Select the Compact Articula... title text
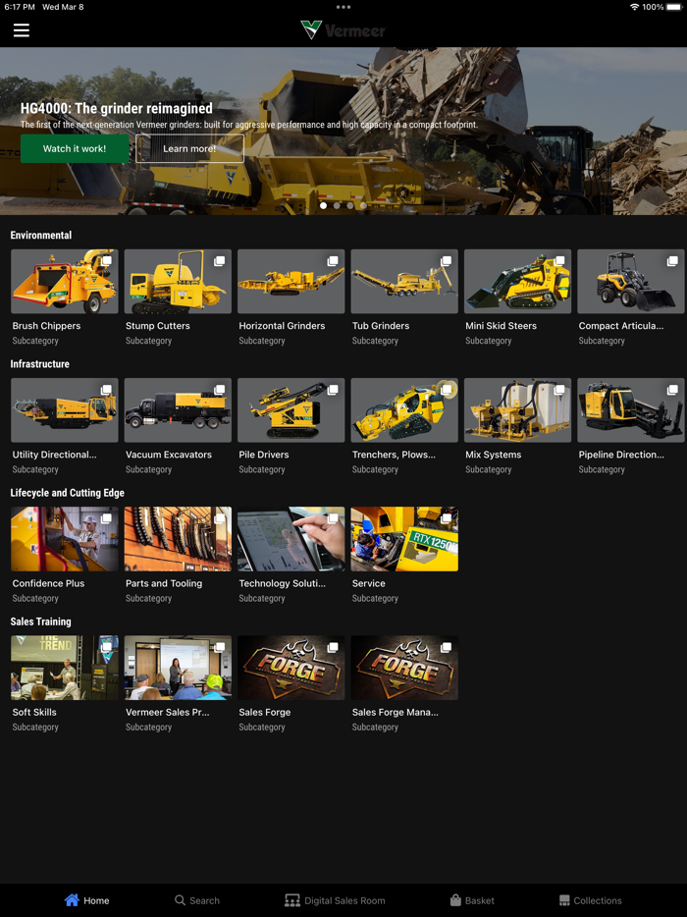Viewport: 687px width, 917px height. tap(621, 326)
